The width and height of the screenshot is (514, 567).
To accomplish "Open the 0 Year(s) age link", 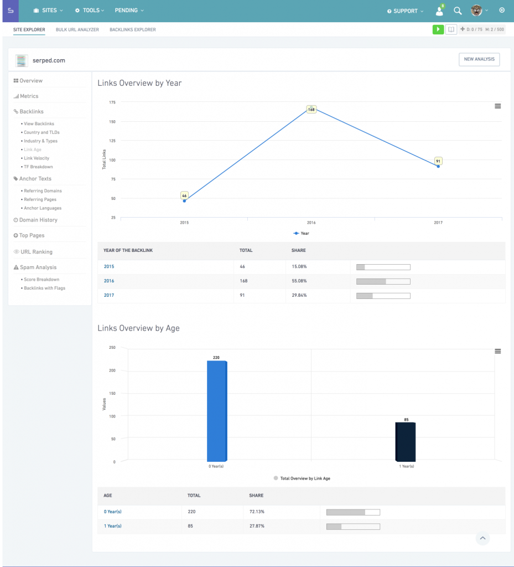I will pos(113,512).
